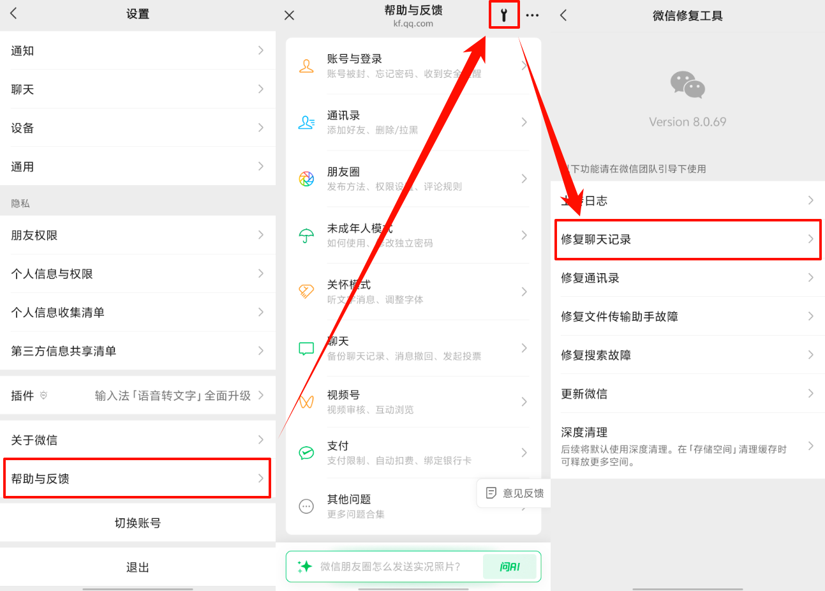This screenshot has width=825, height=591.
Task: Open 插件 plugins row
Action: click(138, 396)
